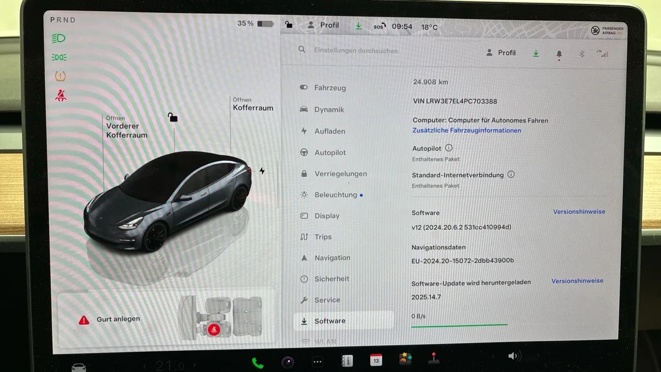Viewport: 661px width, 372px height.
Task: Tap the green download icon beside settings Profil
Action: tap(536, 53)
